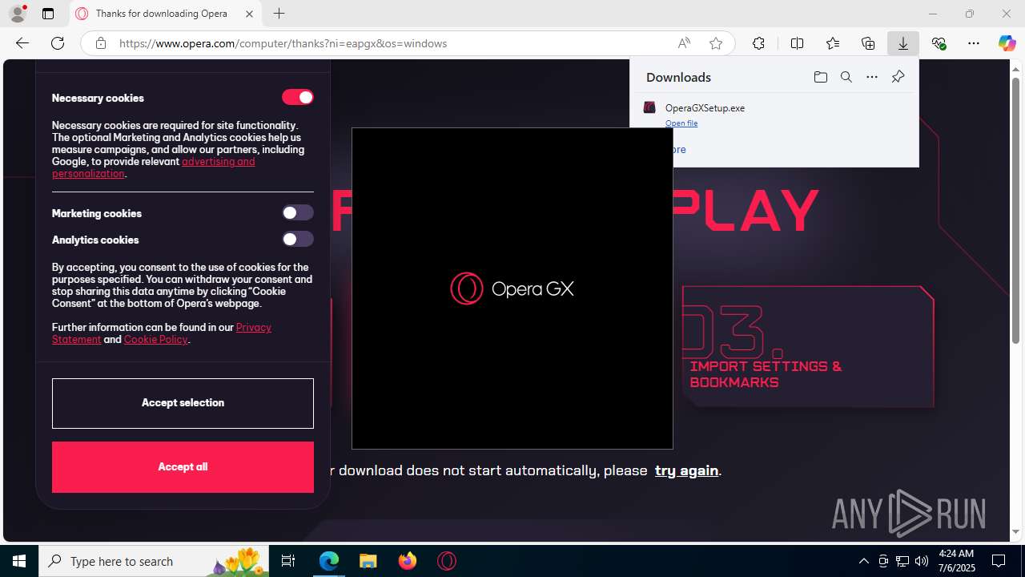Toggle Split screen view icon
The height and width of the screenshot is (577, 1025).
pos(797,43)
